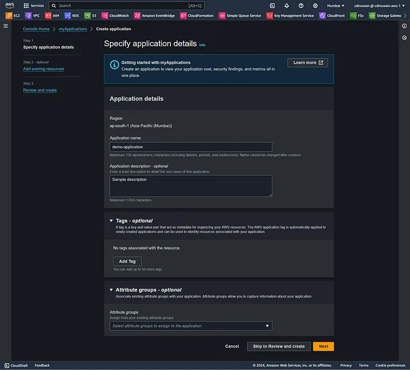410x370 pixels.
Task: Open the Amazon EventBridge shortcut
Action: [x=154, y=16]
